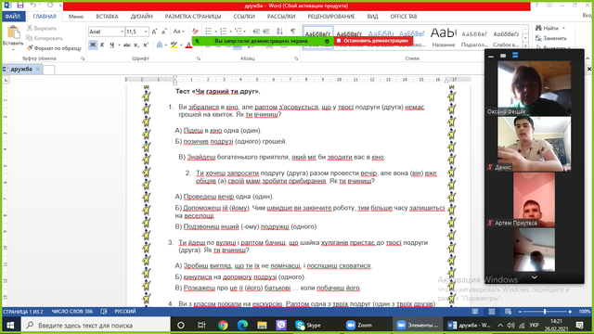This screenshot has height=334, width=594.
Task: Zoom in with the status bar plus button
Action: [x=570, y=312]
